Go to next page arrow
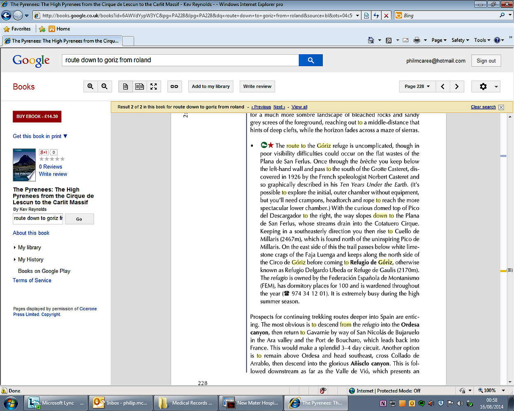The height and width of the screenshot is (411, 514). click(457, 86)
